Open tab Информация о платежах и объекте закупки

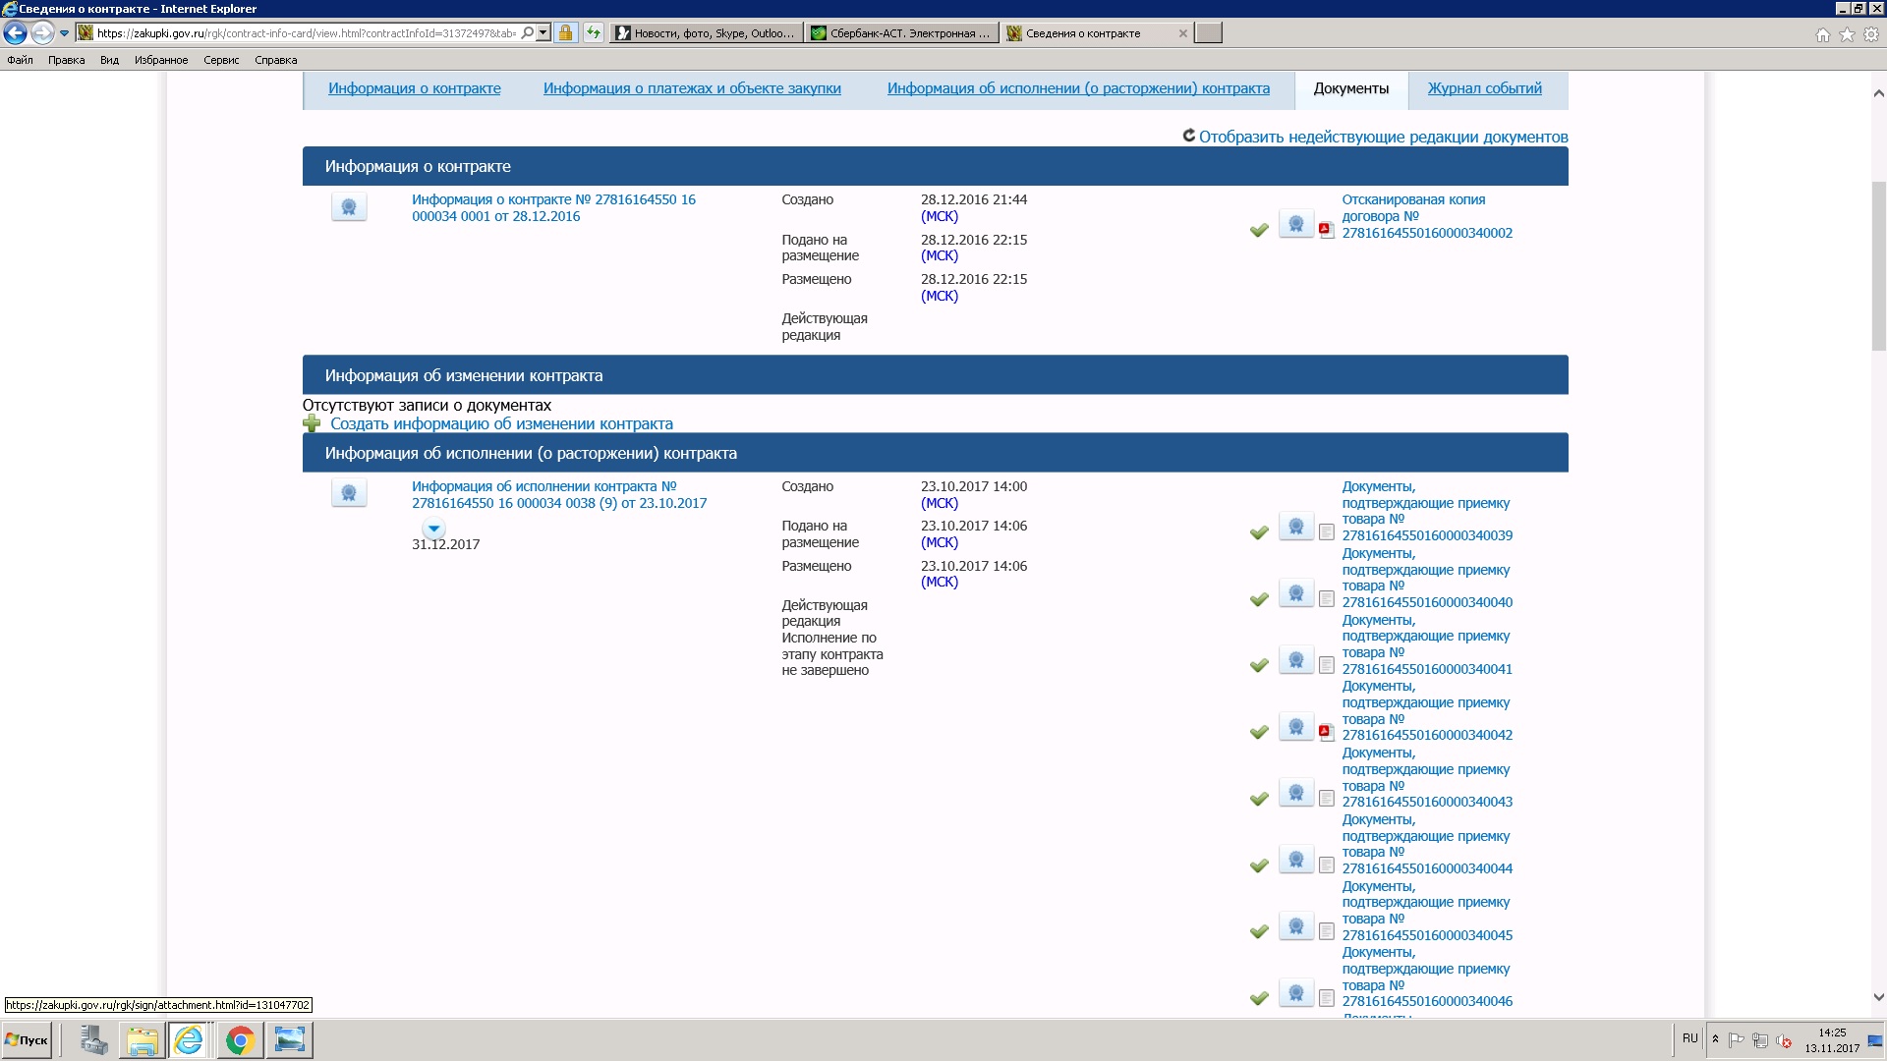click(692, 88)
